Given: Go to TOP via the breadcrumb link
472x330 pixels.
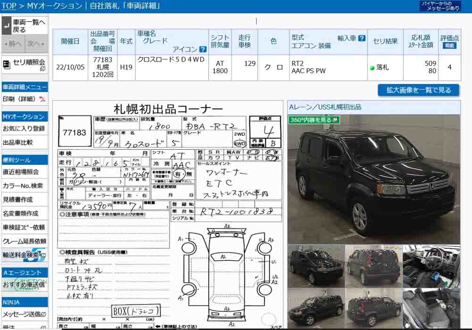Looking at the screenshot, I should point(9,6).
